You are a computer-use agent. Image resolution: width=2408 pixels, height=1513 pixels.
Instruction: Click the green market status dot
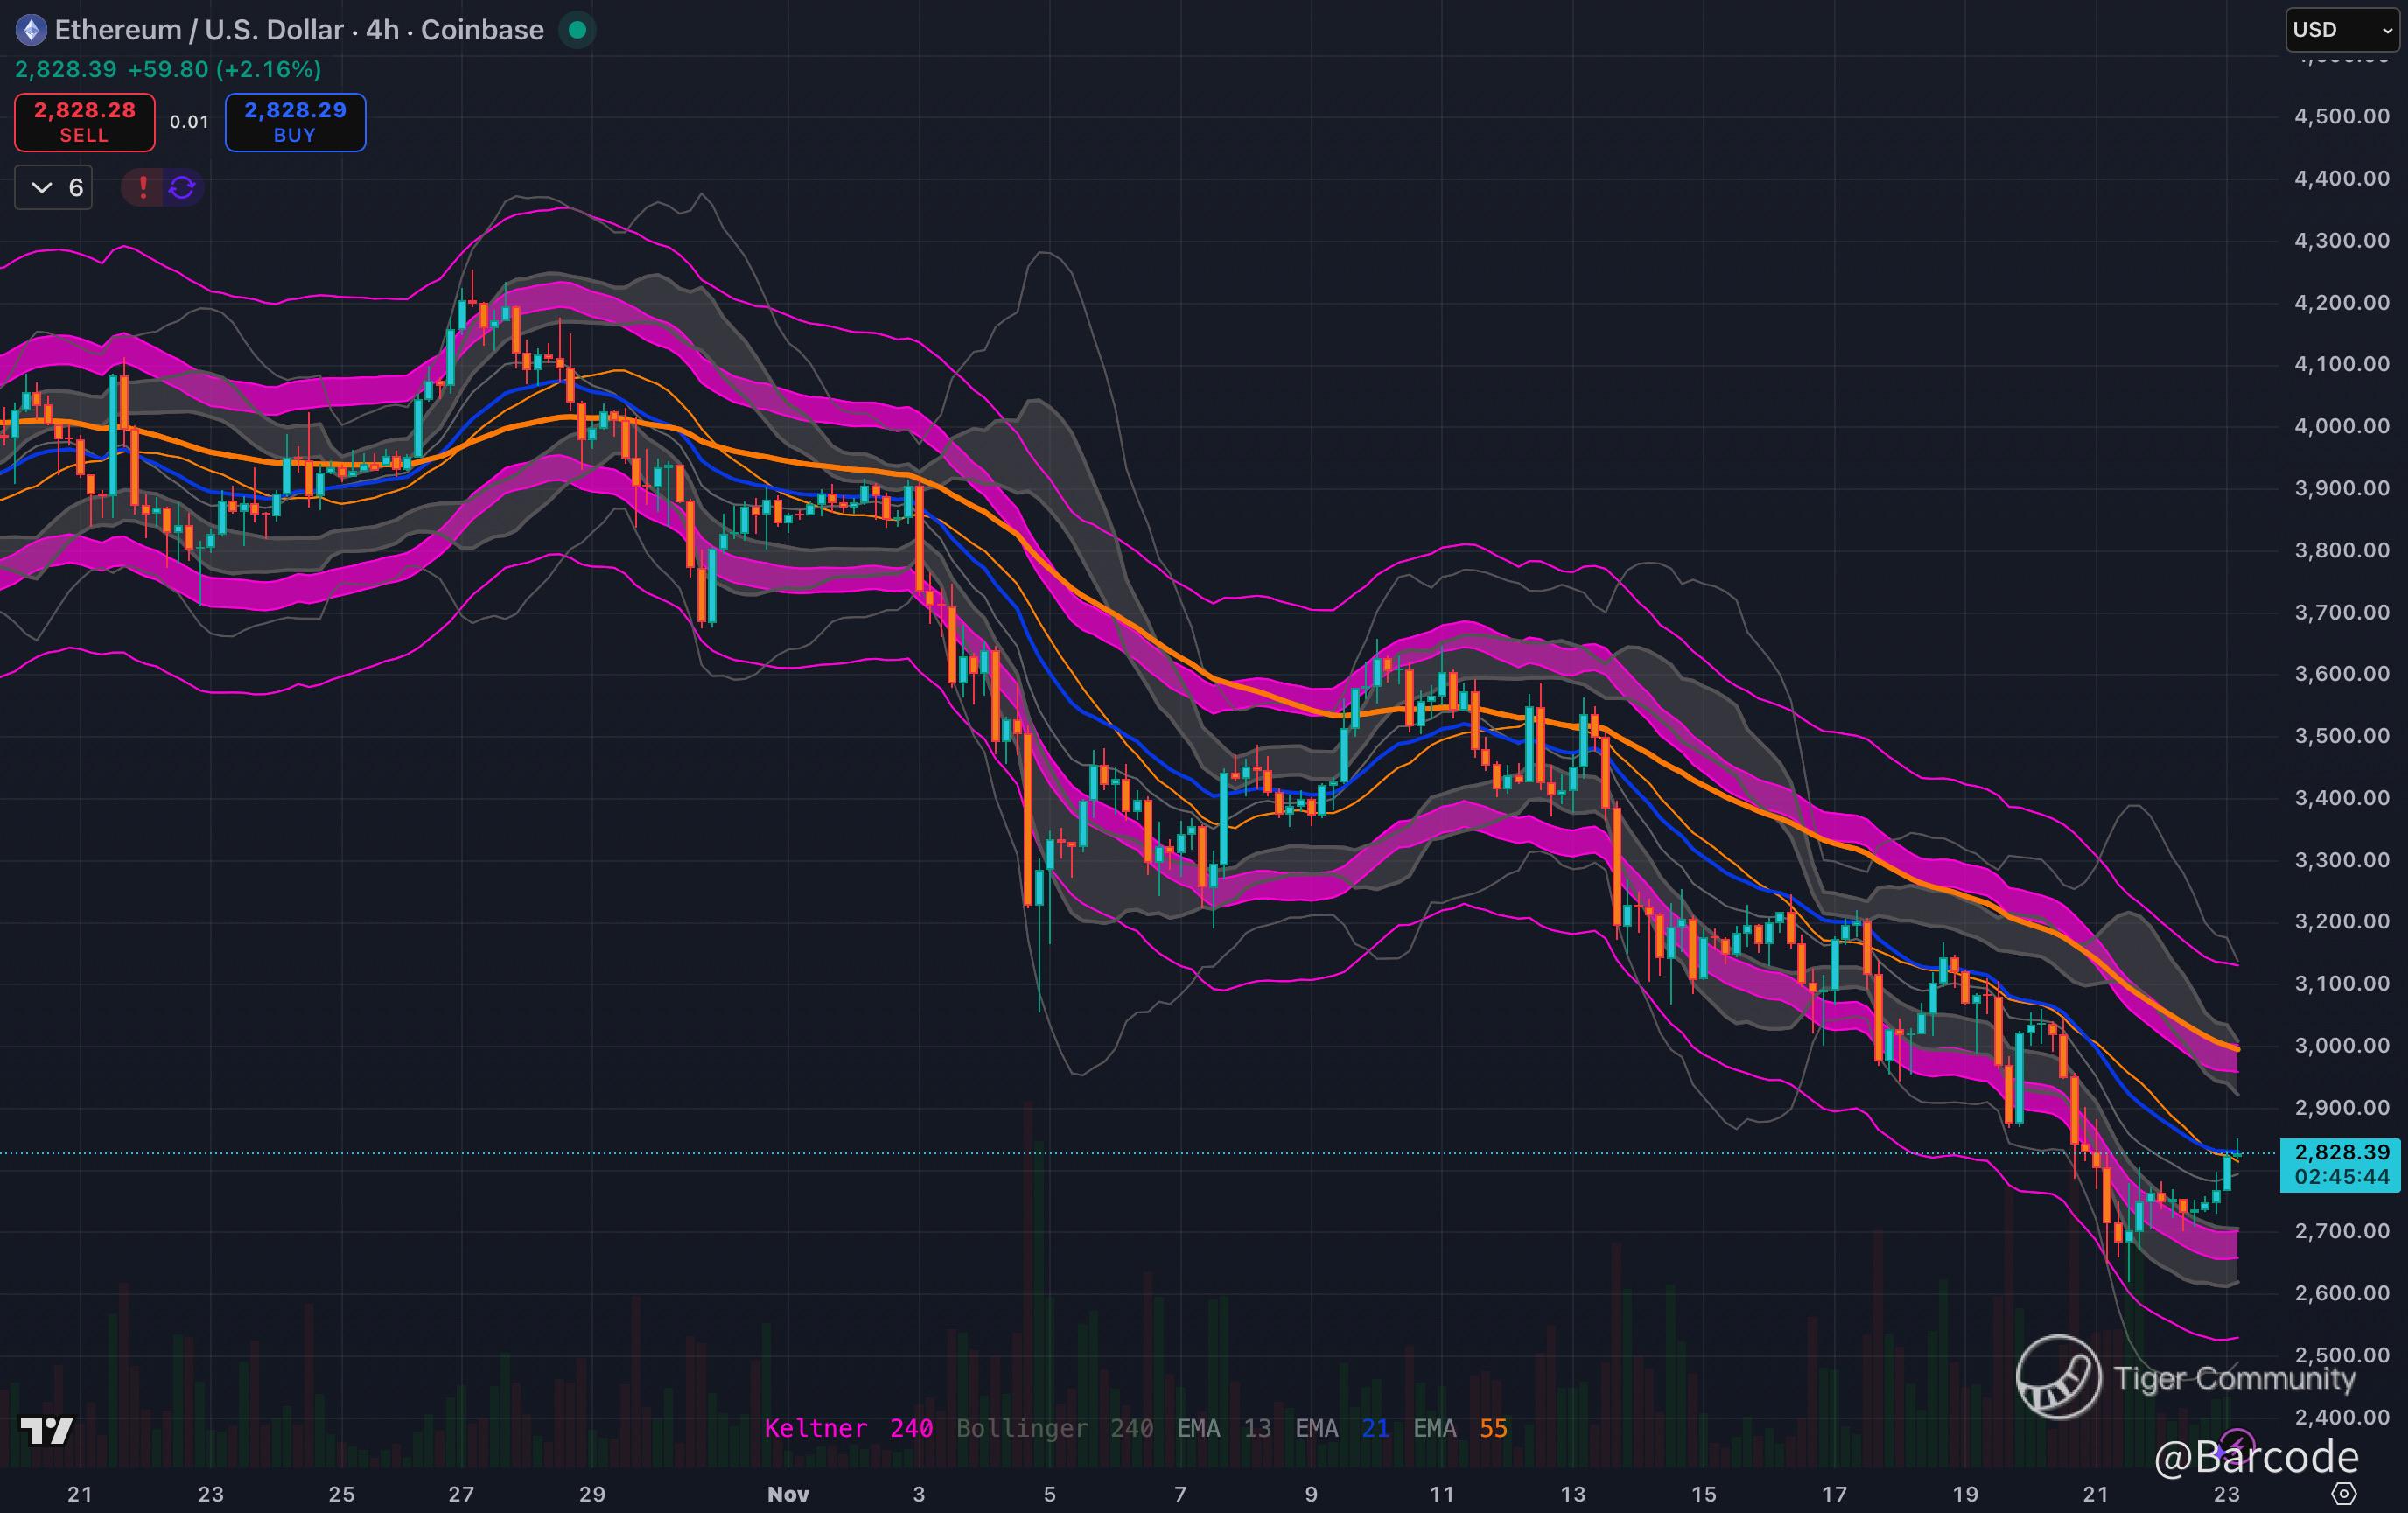pos(577,30)
